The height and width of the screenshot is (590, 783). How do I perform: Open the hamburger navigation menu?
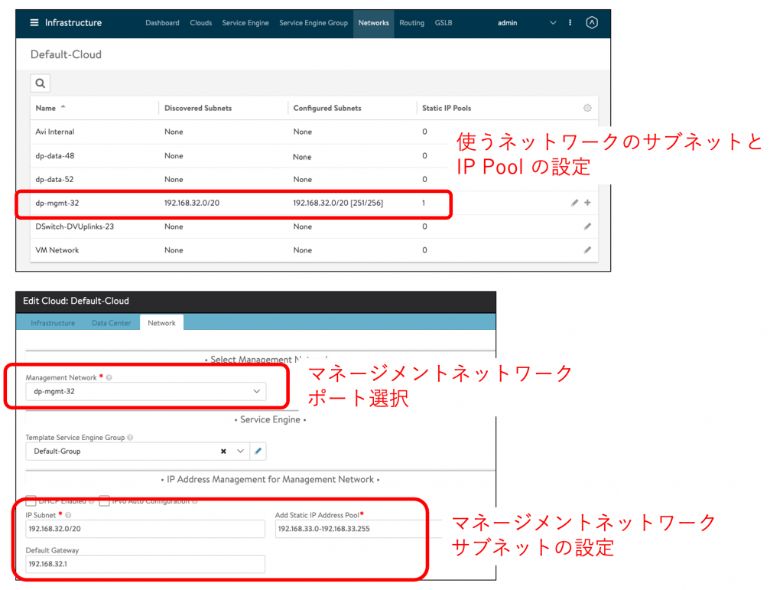pos(34,22)
